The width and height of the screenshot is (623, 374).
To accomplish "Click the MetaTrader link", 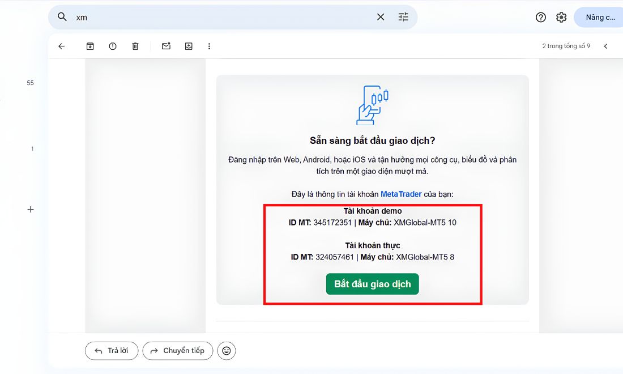I will [401, 194].
